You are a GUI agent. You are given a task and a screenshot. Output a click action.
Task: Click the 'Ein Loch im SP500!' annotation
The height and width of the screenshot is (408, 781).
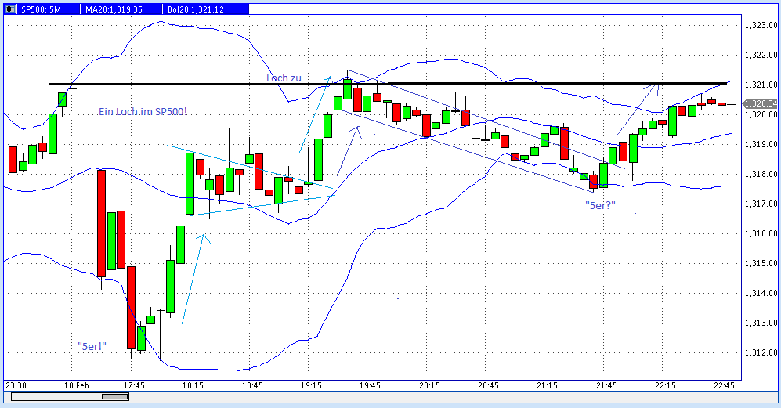point(143,111)
